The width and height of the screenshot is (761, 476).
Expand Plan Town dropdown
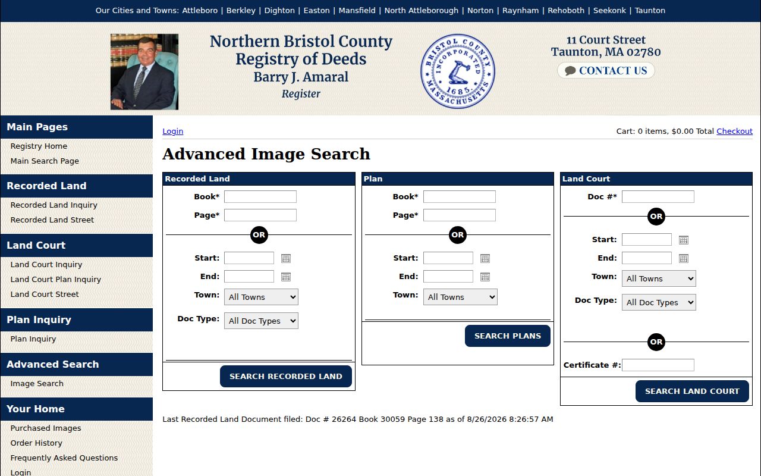[460, 297]
